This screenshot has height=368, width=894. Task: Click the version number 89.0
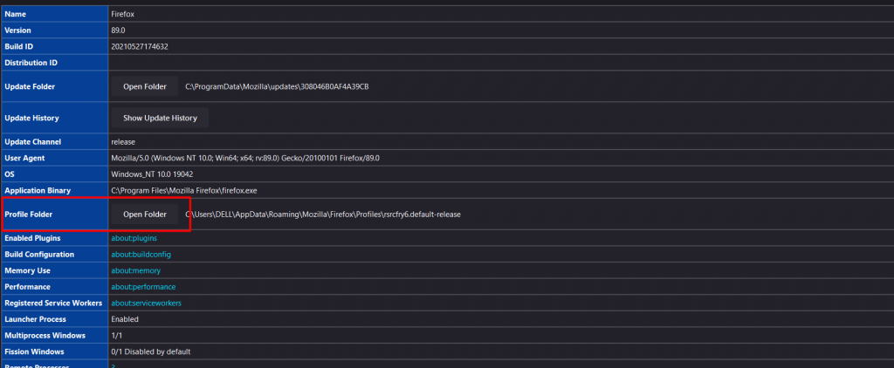click(x=118, y=31)
